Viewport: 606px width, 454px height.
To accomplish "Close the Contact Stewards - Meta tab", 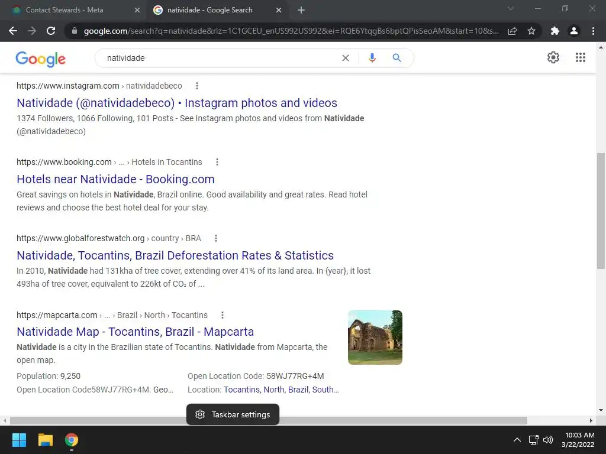I will pos(137,11).
